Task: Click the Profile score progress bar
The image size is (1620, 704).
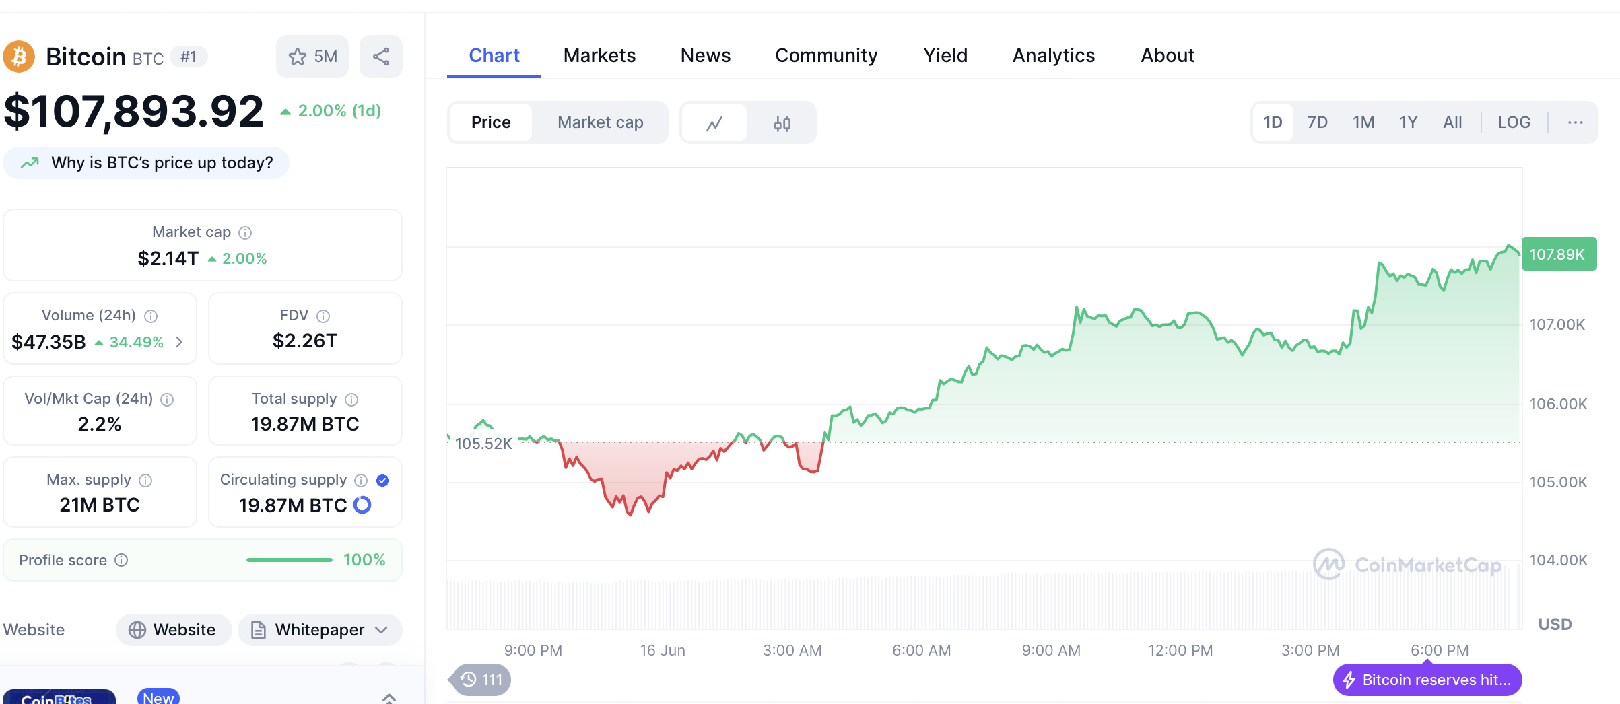Action: tap(290, 560)
